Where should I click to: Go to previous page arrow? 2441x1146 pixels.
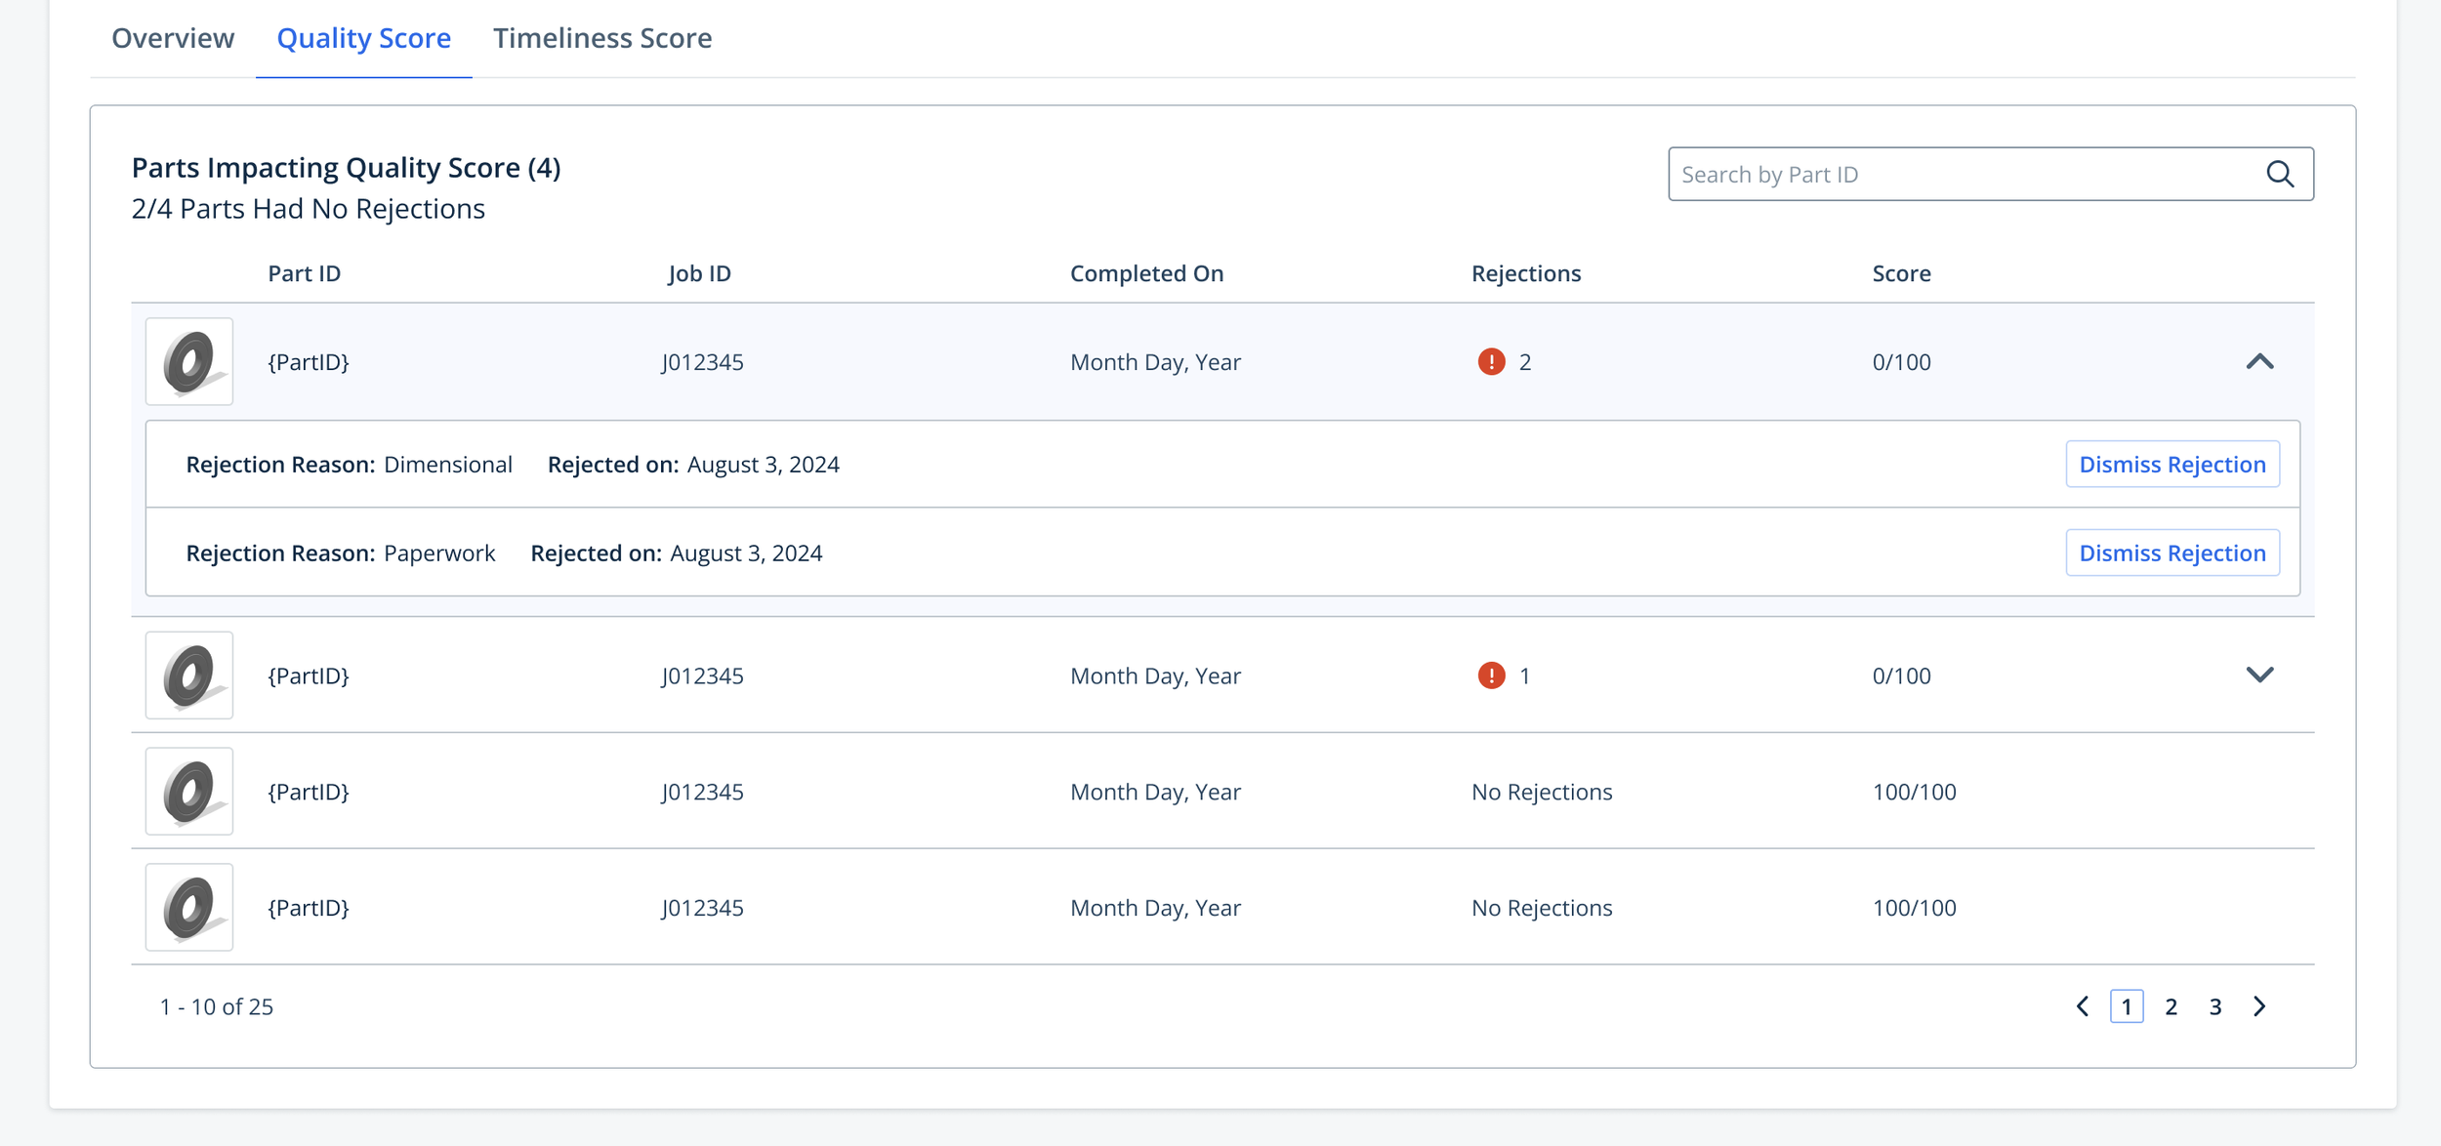2082,1006
